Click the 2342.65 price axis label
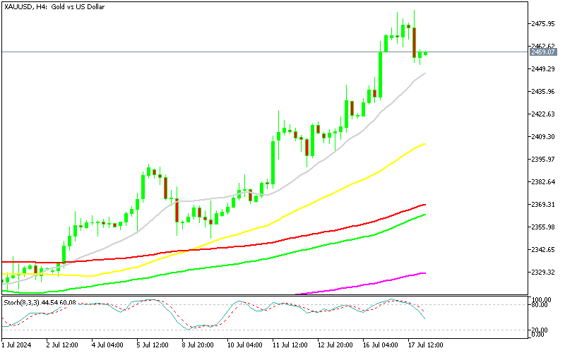 [x=542, y=250]
